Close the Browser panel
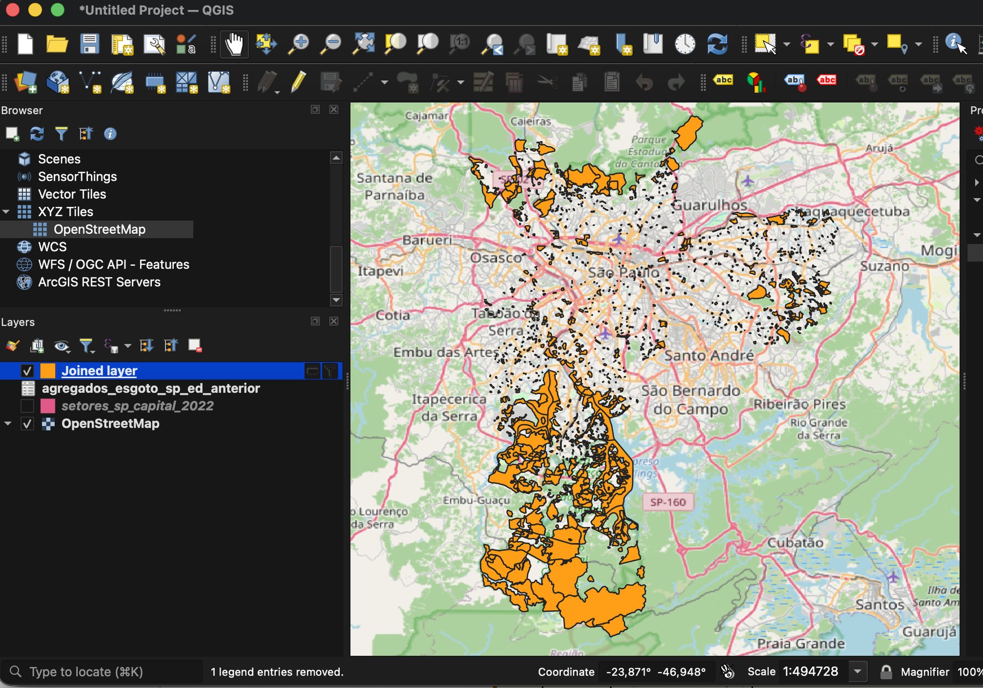The width and height of the screenshot is (983, 688). 334,109
